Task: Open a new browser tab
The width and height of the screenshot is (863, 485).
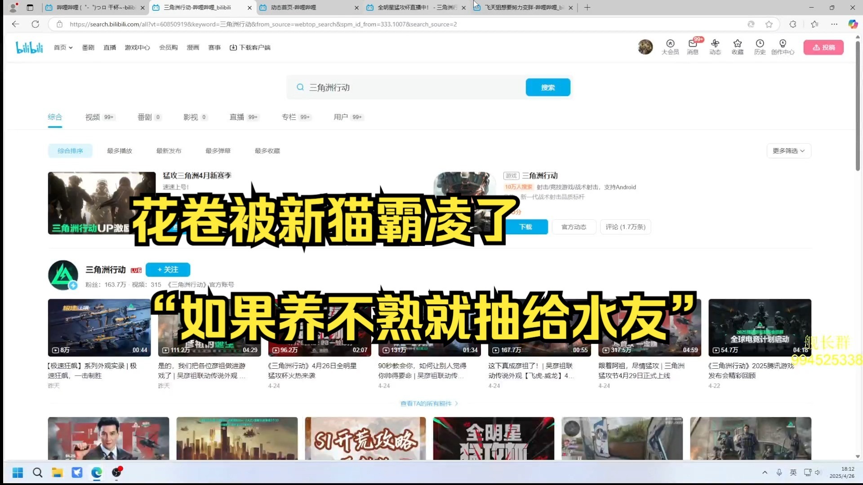Action: 587,8
